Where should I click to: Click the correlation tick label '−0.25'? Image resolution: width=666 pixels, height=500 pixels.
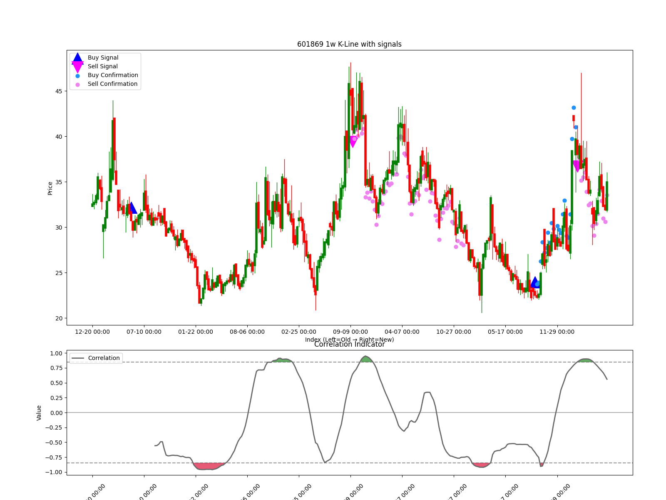click(53, 427)
